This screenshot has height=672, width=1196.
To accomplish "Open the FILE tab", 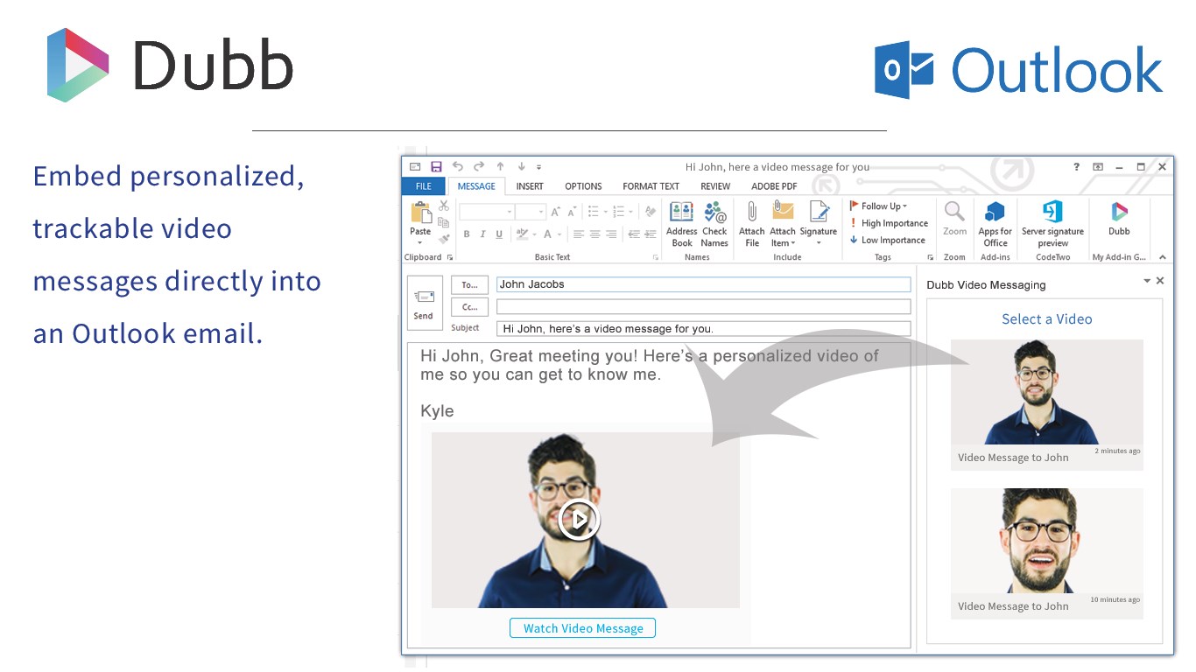I will [x=424, y=186].
